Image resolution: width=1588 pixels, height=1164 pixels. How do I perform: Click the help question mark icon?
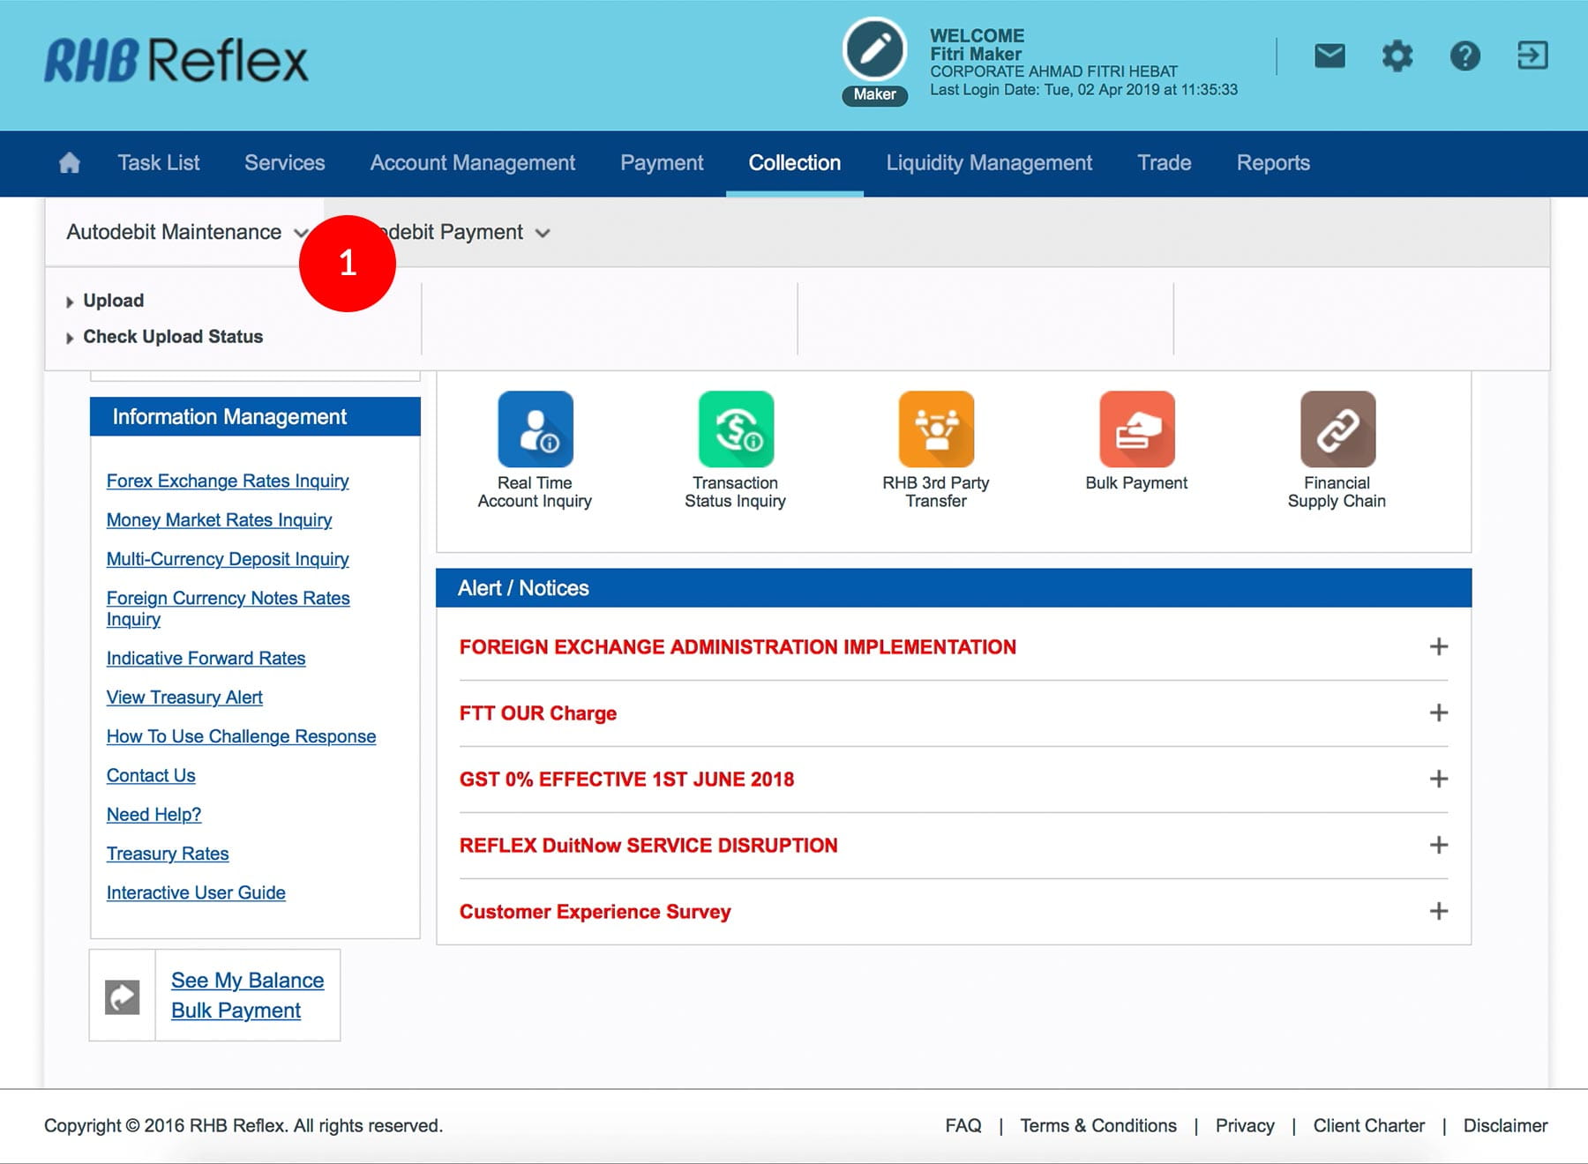1464,56
